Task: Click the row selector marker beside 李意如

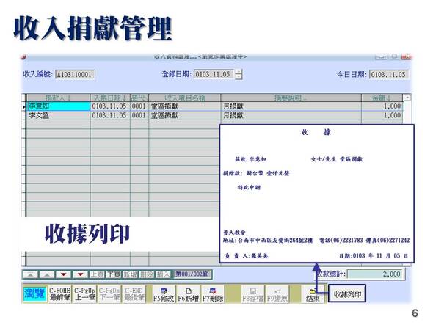Action: pos(24,106)
